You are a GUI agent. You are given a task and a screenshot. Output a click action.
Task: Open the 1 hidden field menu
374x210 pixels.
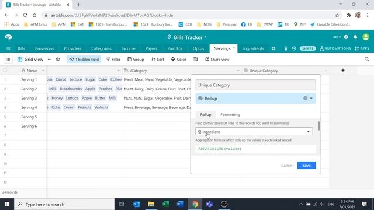point(84,60)
